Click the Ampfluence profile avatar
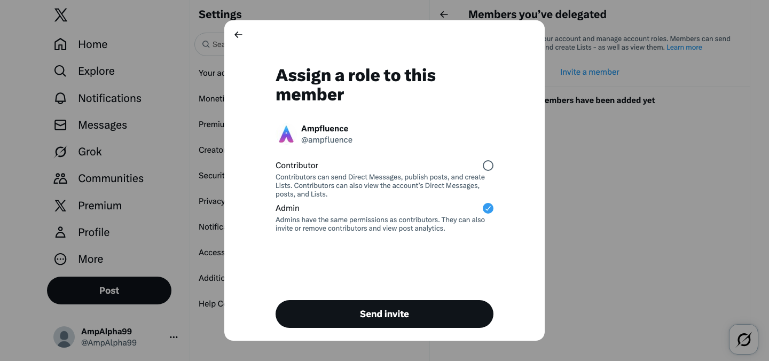 point(286,134)
